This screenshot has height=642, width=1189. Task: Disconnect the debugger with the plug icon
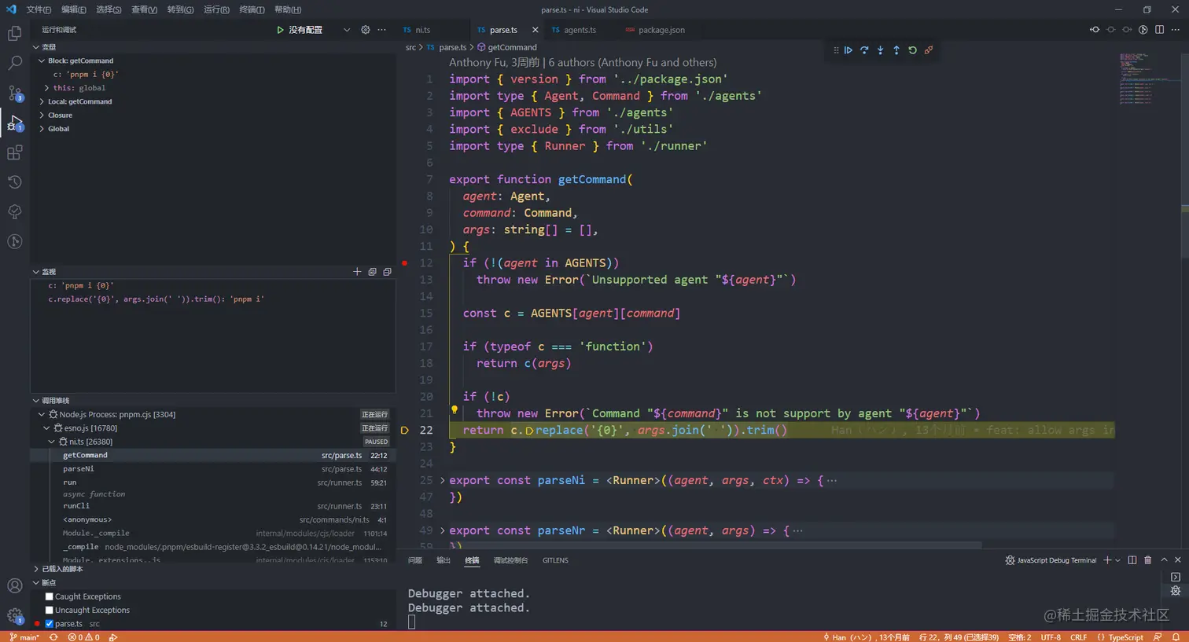pos(929,50)
